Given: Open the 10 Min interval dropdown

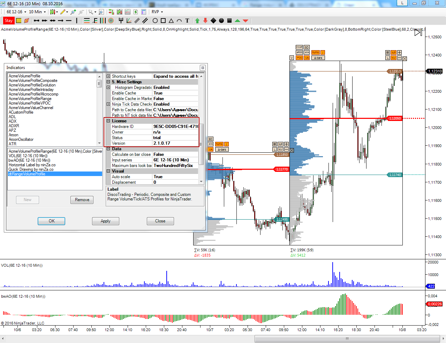Looking at the screenshot, I should click(37, 12).
